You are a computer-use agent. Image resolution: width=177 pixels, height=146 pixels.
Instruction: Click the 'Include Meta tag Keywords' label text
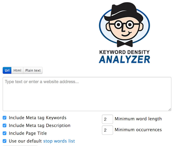click(37, 118)
